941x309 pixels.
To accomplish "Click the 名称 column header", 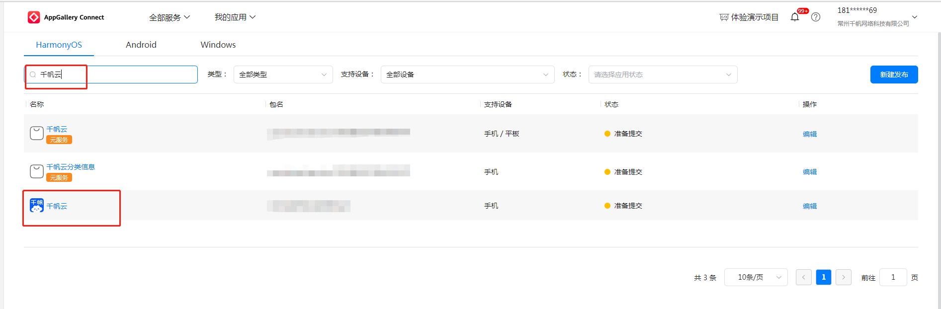I will (37, 104).
